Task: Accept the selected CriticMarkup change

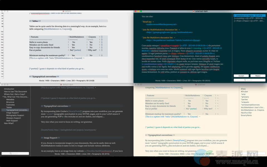Action: [x=241, y=76]
